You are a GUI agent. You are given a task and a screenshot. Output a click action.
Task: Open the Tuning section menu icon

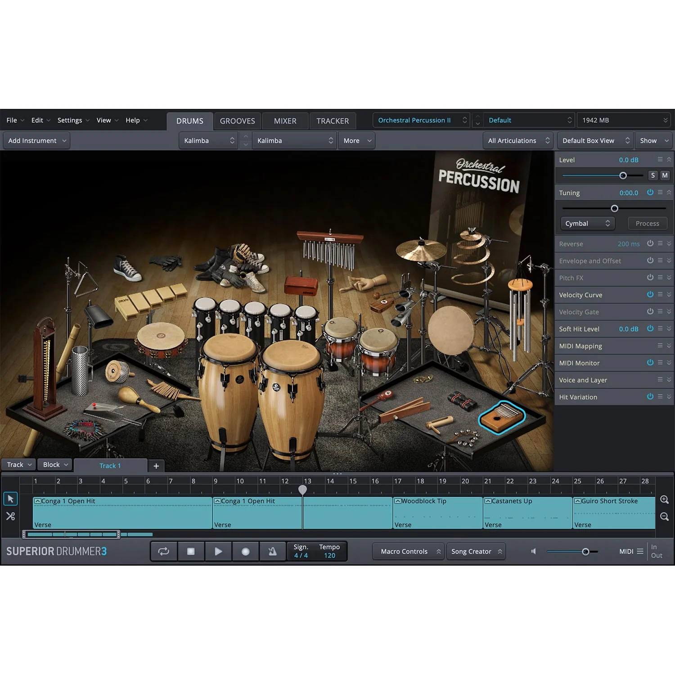pyautogui.click(x=660, y=192)
